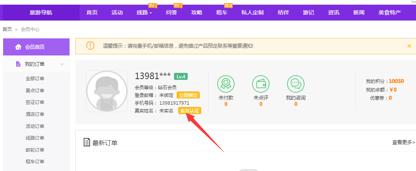Click the 我的积分 value 10050
Viewport: 416px width, 171px height.
click(396, 81)
